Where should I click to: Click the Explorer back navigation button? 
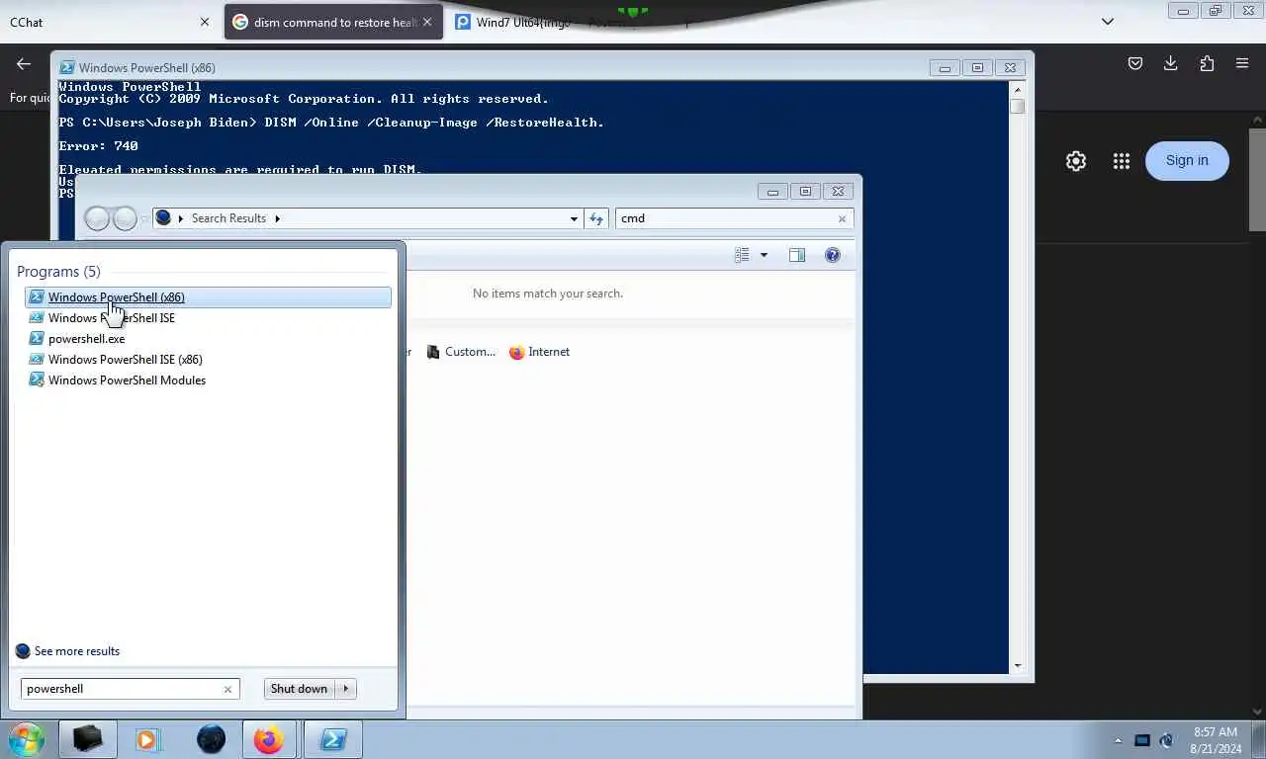(97, 218)
